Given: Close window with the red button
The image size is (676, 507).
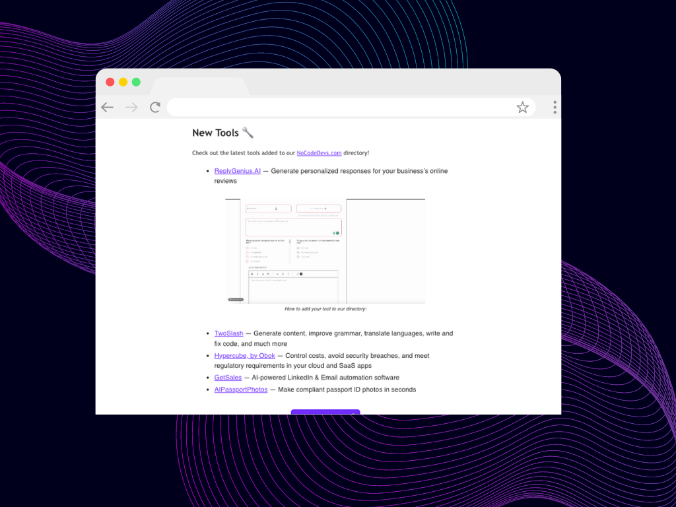Looking at the screenshot, I should [x=110, y=82].
